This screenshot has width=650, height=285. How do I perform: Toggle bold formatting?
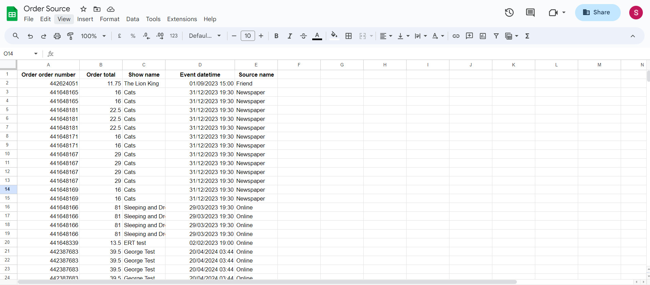(x=276, y=36)
